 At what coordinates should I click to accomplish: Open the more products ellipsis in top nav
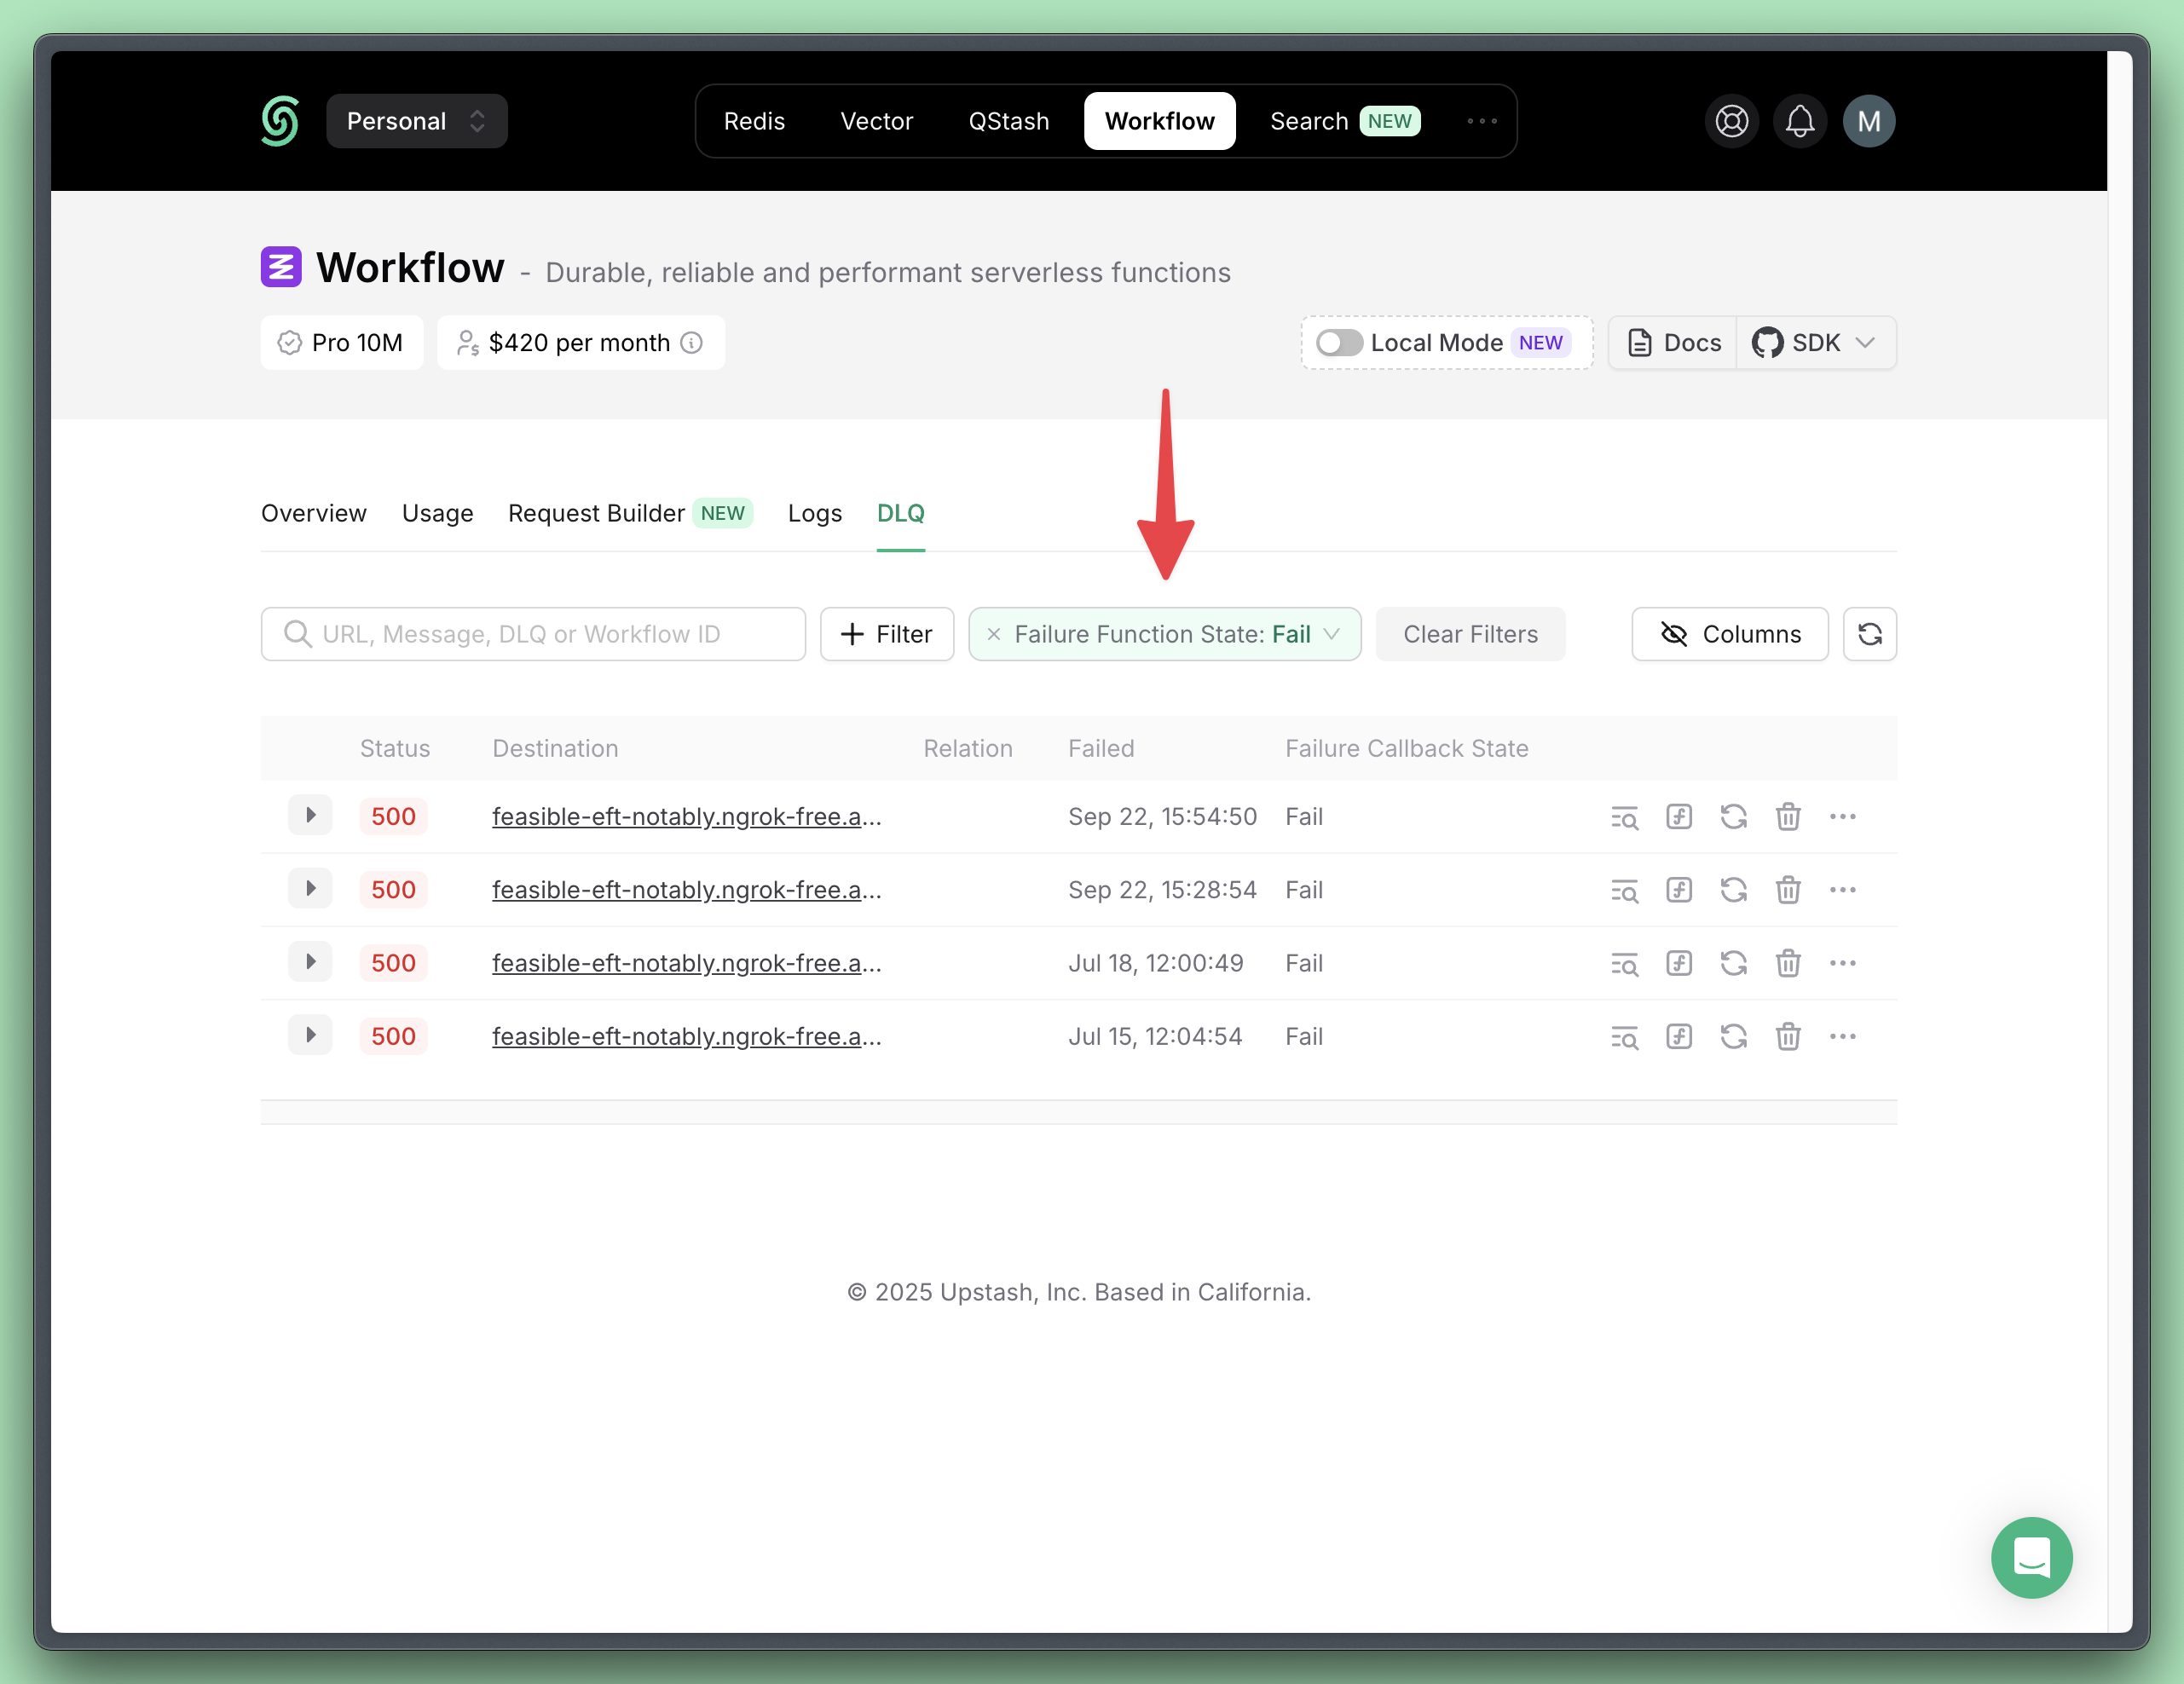(x=1481, y=121)
